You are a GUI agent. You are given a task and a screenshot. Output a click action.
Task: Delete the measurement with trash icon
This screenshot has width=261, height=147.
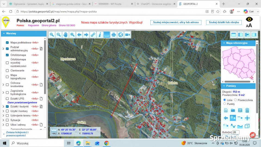tap(247, 110)
